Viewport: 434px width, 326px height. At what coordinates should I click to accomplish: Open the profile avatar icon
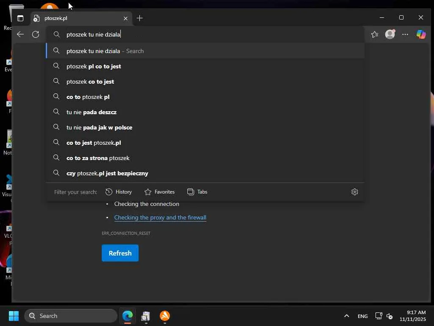click(x=390, y=34)
